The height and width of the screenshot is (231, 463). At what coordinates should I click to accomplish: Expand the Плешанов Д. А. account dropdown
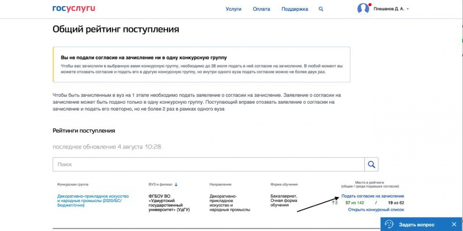click(408, 9)
